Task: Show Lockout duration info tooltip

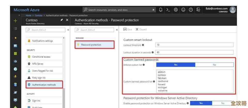Action: pyautogui.click(x=153, y=52)
